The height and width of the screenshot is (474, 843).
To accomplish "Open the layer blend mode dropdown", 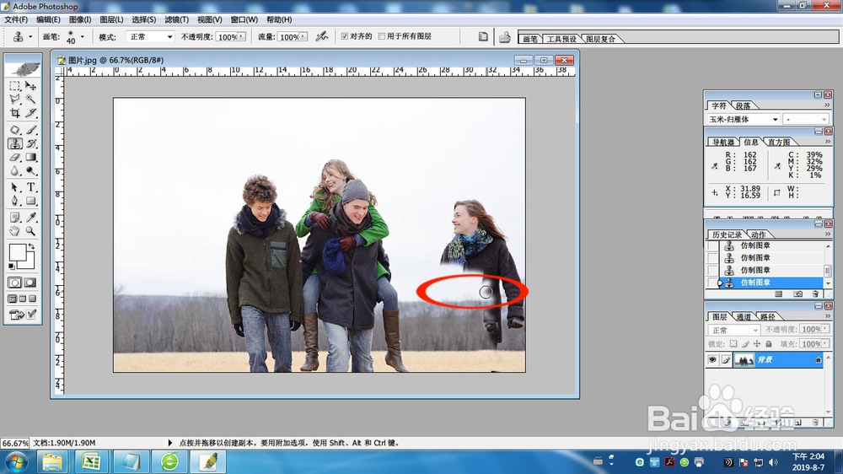I will 733,330.
